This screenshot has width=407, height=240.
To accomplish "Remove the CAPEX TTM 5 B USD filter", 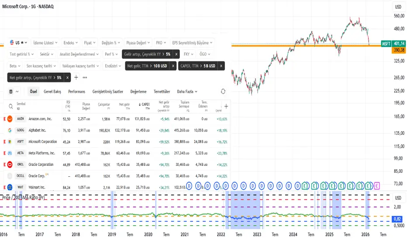I will (221, 66).
